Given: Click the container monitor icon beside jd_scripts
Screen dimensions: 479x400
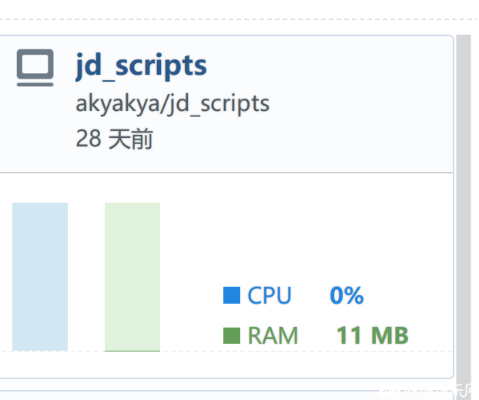Looking at the screenshot, I should tap(35, 68).
